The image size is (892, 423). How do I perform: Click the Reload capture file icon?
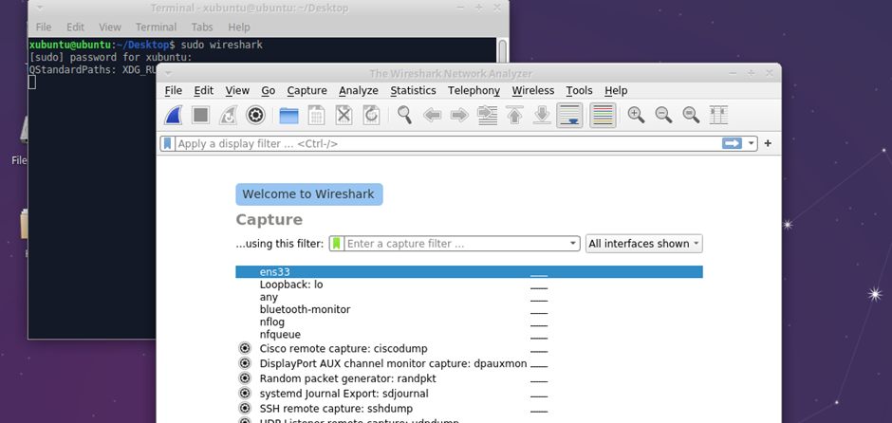(371, 116)
